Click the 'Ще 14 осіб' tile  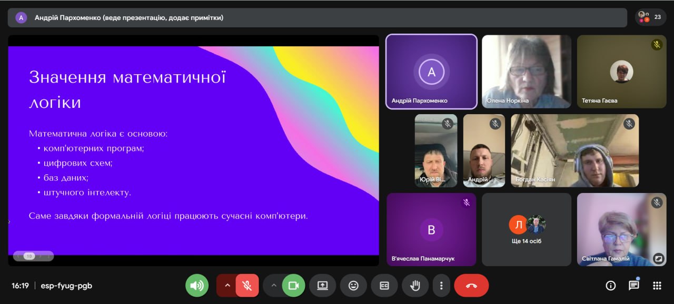[x=526, y=230]
